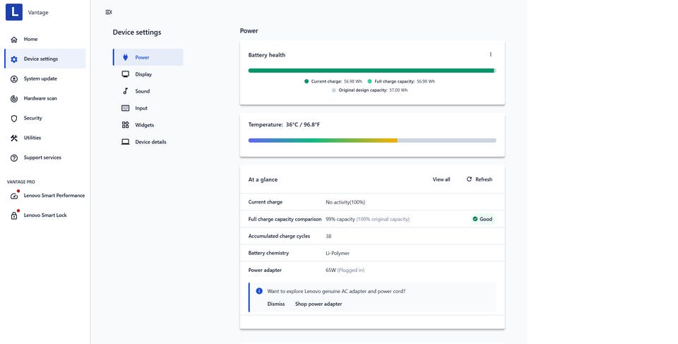Click the 'No activity(100%)' value
The width and height of the screenshot is (678, 344).
[345, 202]
